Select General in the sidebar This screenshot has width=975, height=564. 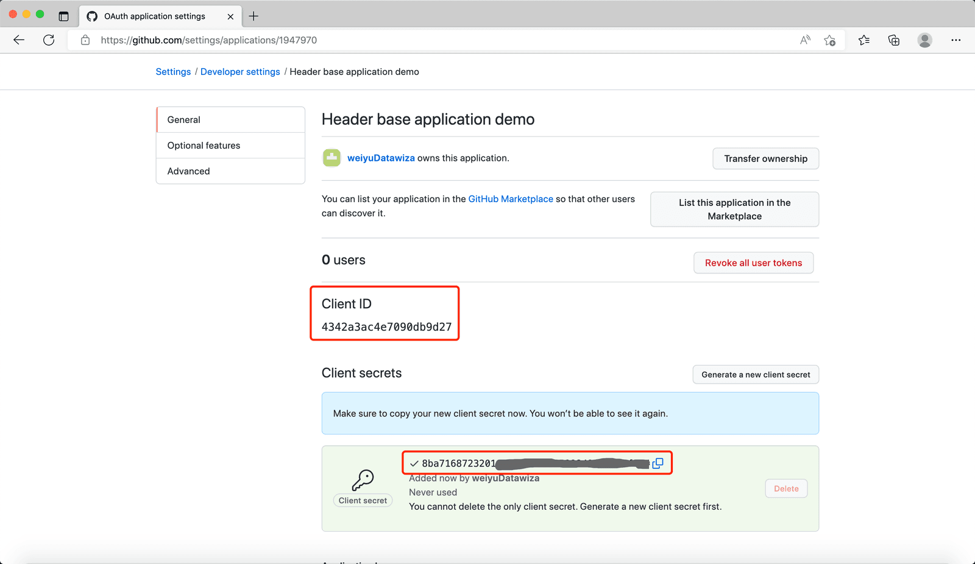[230, 120]
